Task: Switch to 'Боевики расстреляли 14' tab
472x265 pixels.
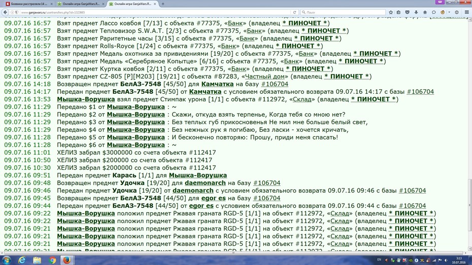Action: 29,4
